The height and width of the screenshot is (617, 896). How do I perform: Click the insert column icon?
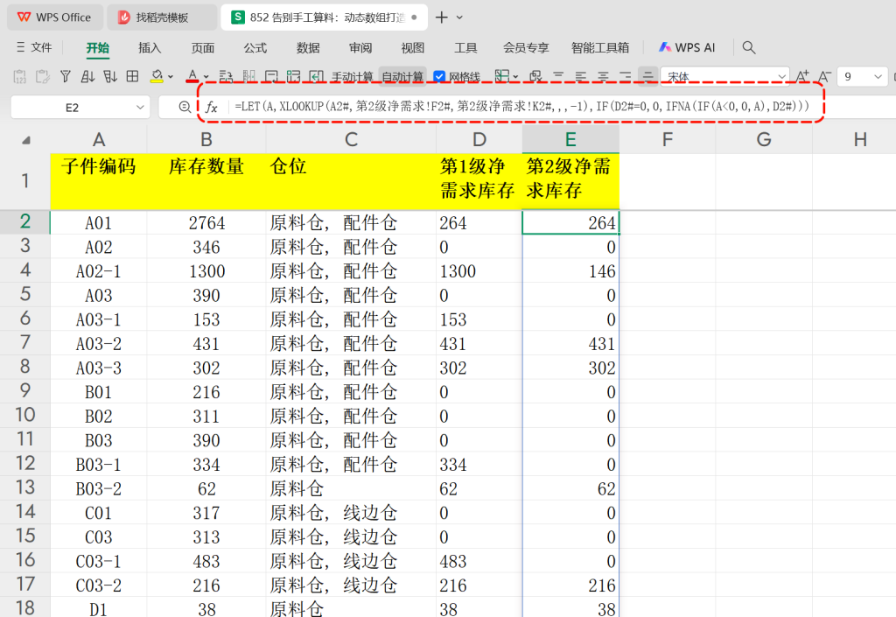pos(249,76)
